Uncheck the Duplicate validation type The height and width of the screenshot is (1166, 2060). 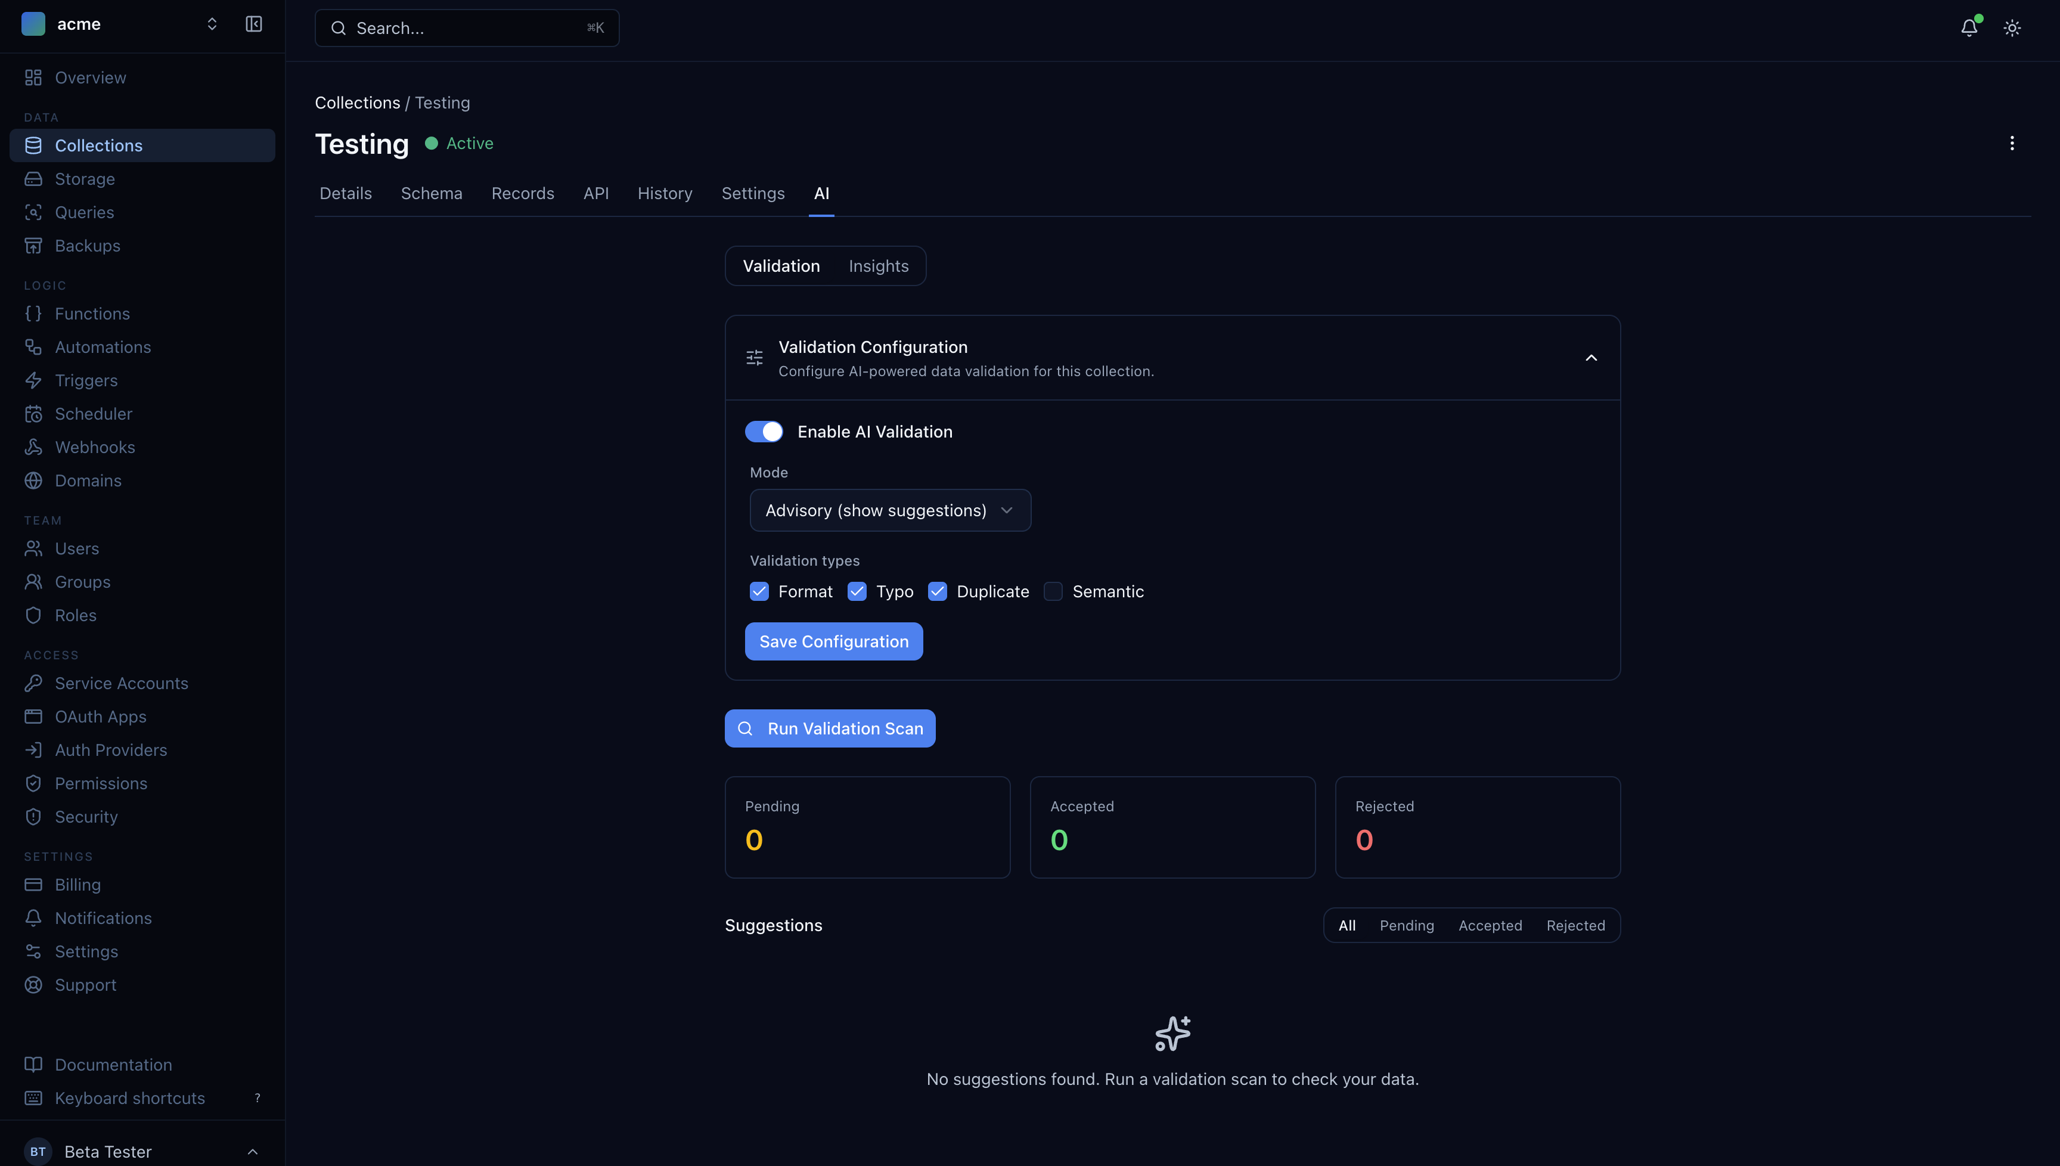point(938,591)
